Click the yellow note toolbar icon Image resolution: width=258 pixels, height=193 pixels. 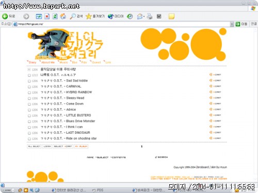point(171,16)
